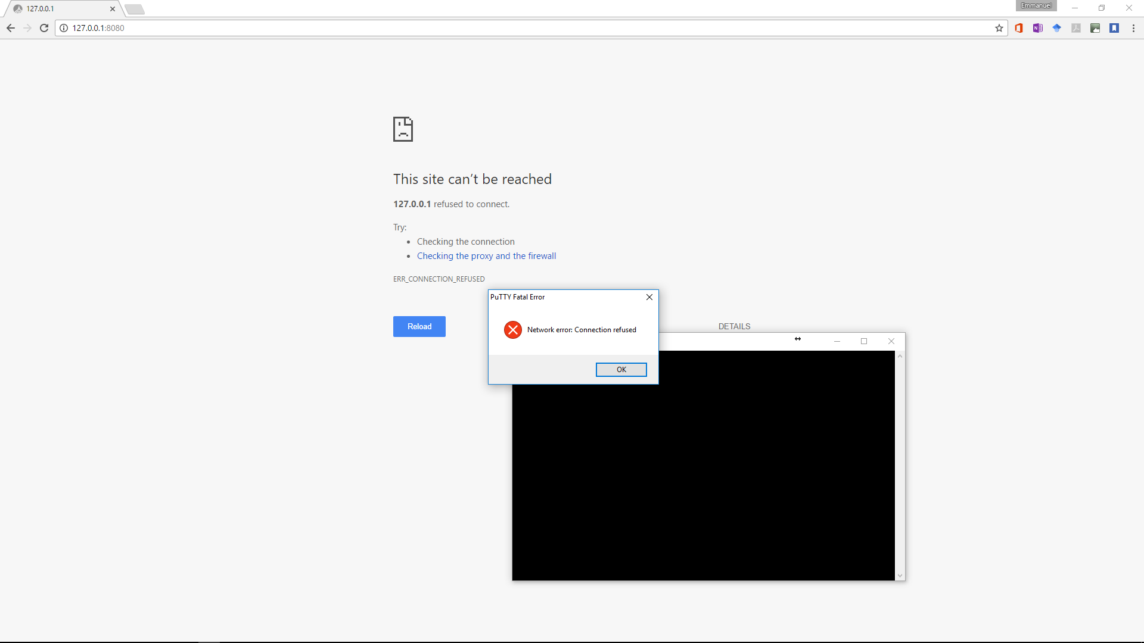This screenshot has height=643, width=1144.
Task: Open the OneNote Clipper extension
Action: 1038,28
